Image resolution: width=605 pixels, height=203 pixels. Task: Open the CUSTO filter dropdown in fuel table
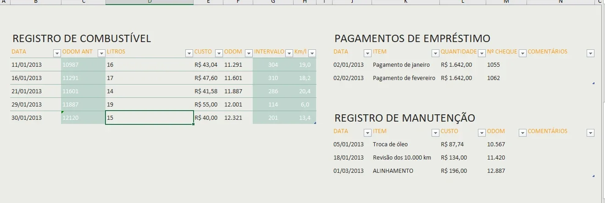point(219,53)
